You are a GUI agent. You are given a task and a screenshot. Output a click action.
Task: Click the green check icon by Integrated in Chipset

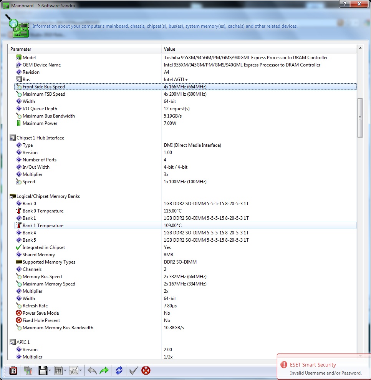click(19, 247)
